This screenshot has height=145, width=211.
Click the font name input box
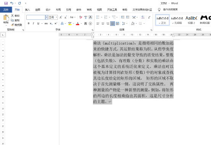36,18
